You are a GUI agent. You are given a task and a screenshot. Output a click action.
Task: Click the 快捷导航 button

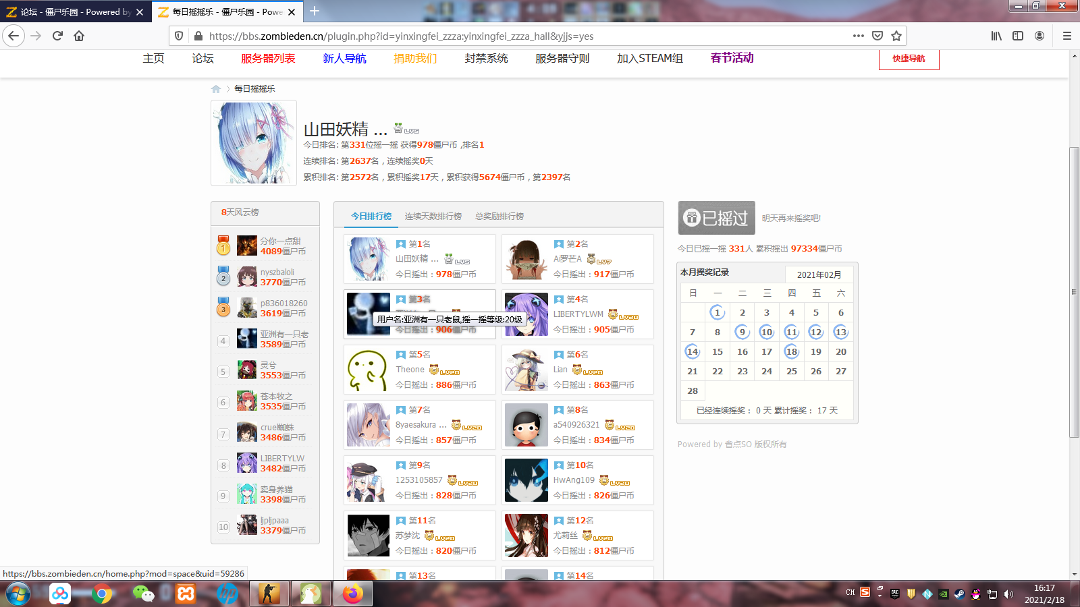click(909, 59)
